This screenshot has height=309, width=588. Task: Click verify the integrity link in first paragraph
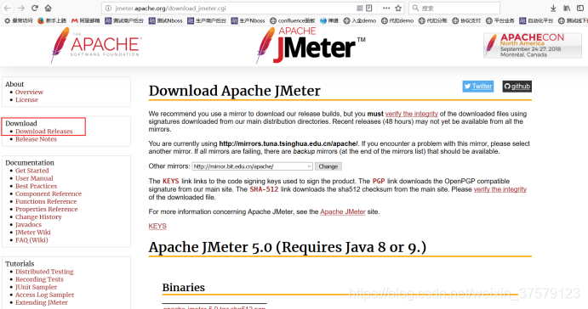coord(411,114)
